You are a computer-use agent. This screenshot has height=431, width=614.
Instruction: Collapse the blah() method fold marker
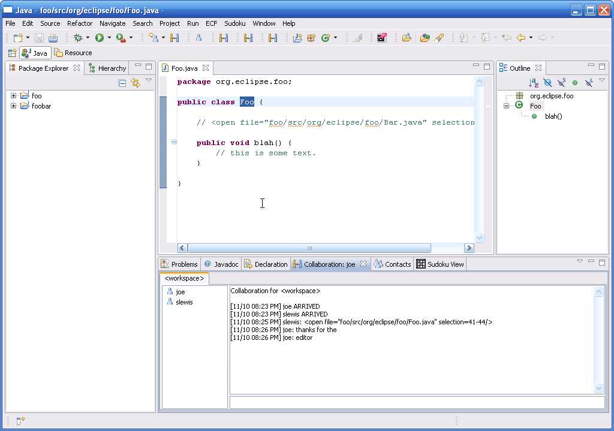tap(174, 142)
